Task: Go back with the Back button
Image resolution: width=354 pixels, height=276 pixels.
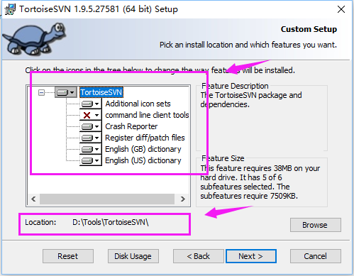Action: [199, 256]
